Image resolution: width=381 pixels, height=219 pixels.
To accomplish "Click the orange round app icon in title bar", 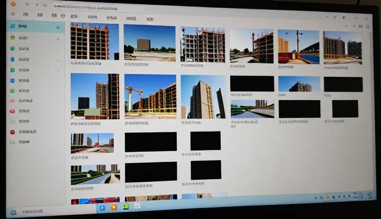I will 13,4.
